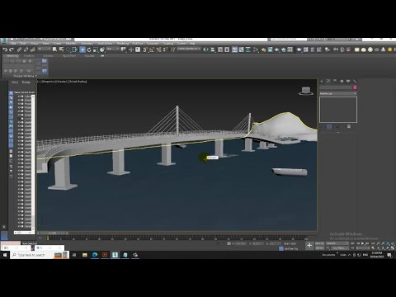This screenshot has width=396, height=297.
Task: Open the Default Shading viewport menu
Action: (x=78, y=82)
